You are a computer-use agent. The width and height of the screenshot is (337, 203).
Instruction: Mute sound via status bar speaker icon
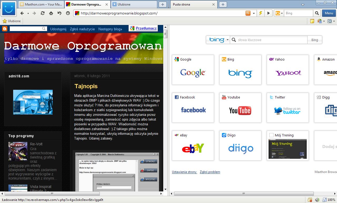(317, 200)
